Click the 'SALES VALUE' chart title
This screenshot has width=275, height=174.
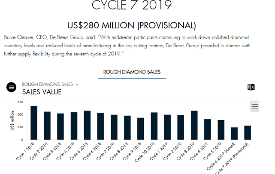[42, 92]
